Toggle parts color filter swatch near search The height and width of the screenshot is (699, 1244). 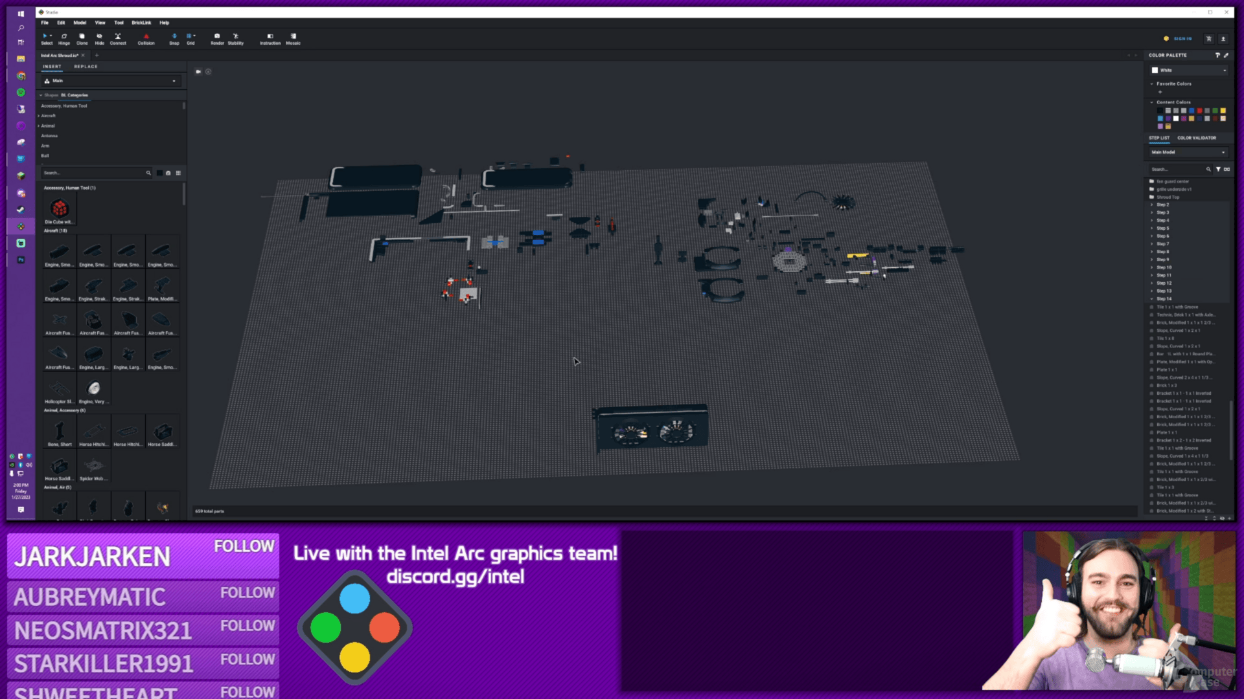tap(159, 173)
